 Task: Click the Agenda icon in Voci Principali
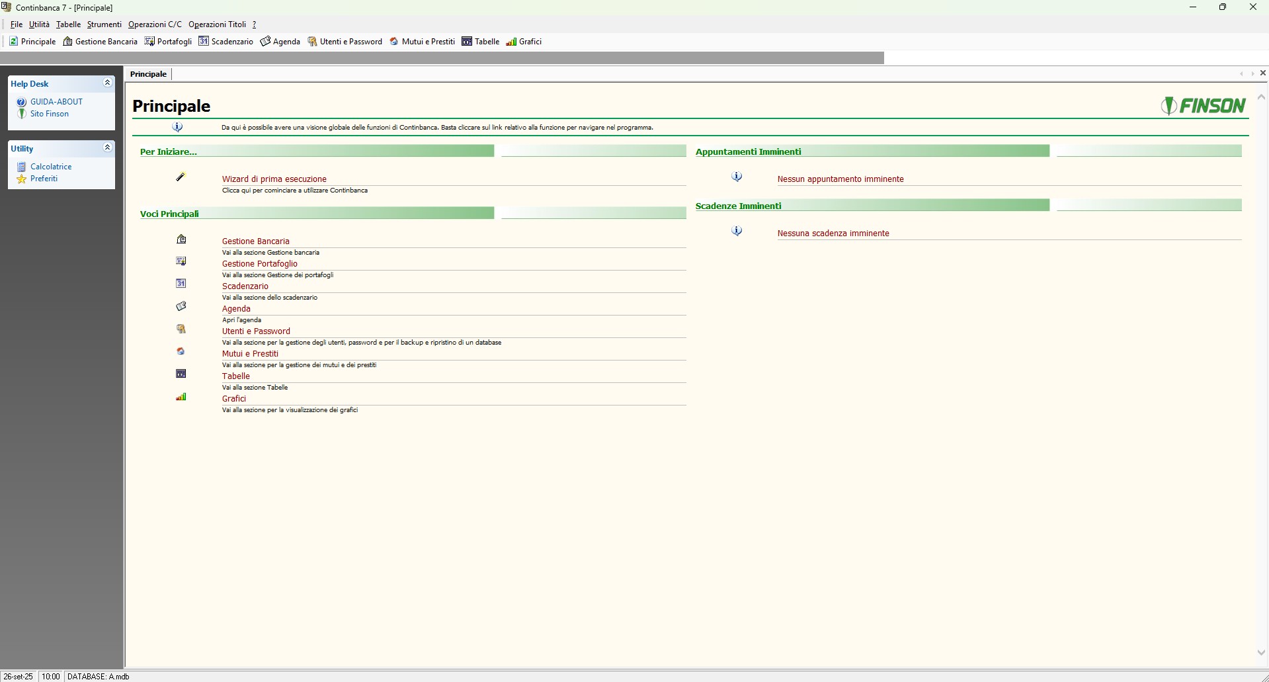pos(181,306)
